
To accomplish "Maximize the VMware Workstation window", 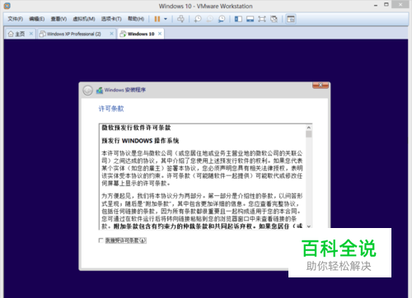I will [386, 5].
